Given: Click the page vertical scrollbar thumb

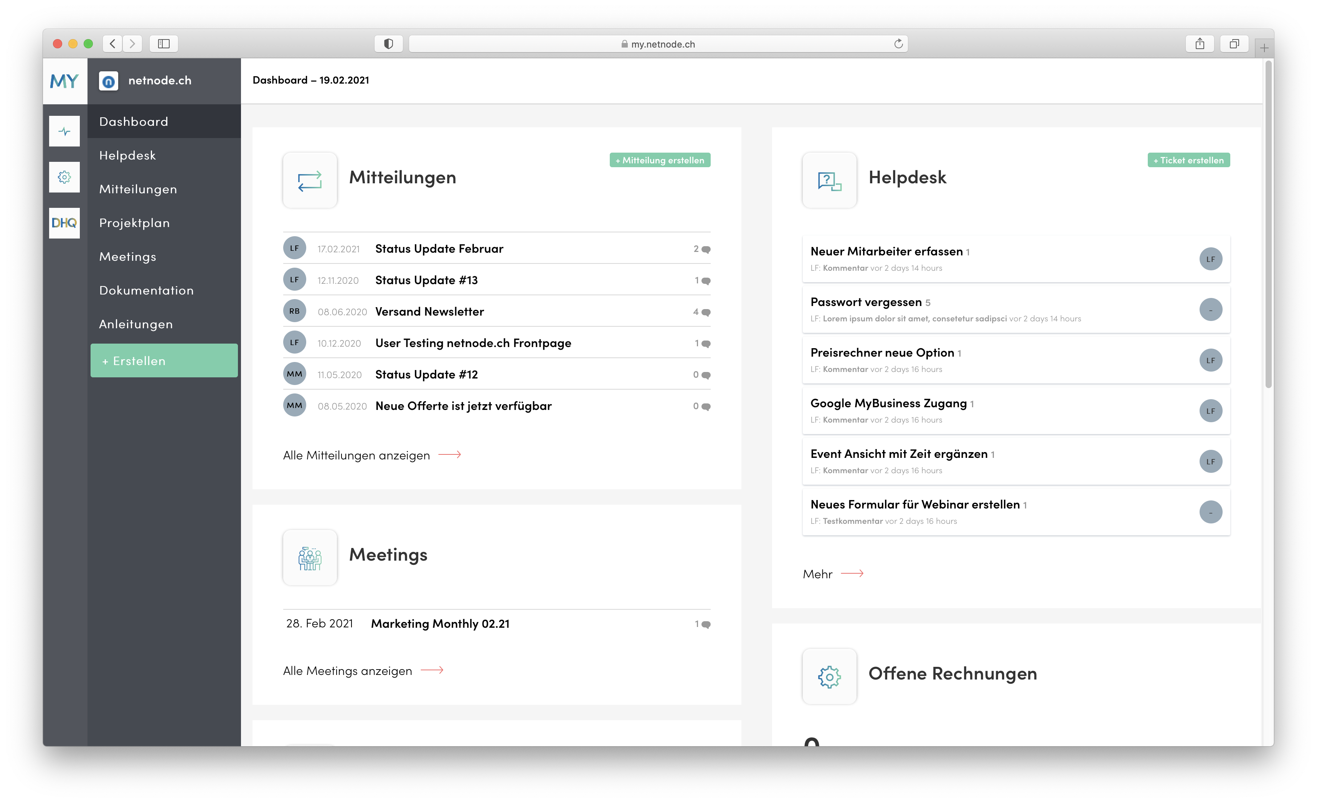Looking at the screenshot, I should click(x=1268, y=224).
